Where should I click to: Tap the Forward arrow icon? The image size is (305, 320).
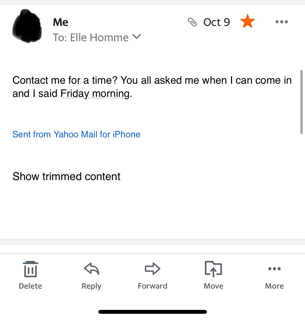[x=152, y=269]
